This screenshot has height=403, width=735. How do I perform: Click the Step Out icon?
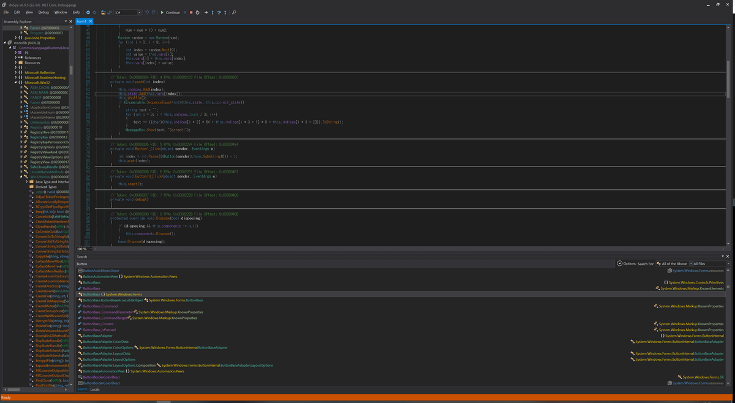tap(225, 12)
